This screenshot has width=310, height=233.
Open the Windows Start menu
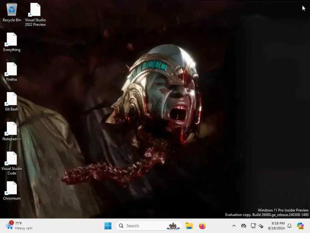pos(108,226)
